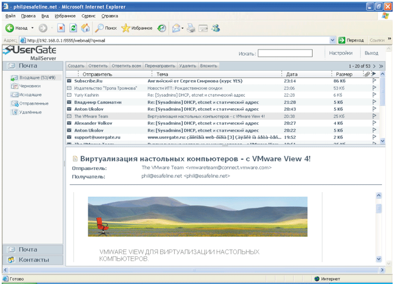Open the Настройки settings link
The image size is (394, 284).
pyautogui.click(x=341, y=53)
